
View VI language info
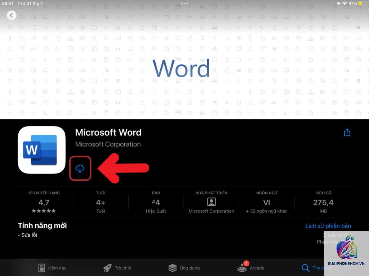coord(266,202)
